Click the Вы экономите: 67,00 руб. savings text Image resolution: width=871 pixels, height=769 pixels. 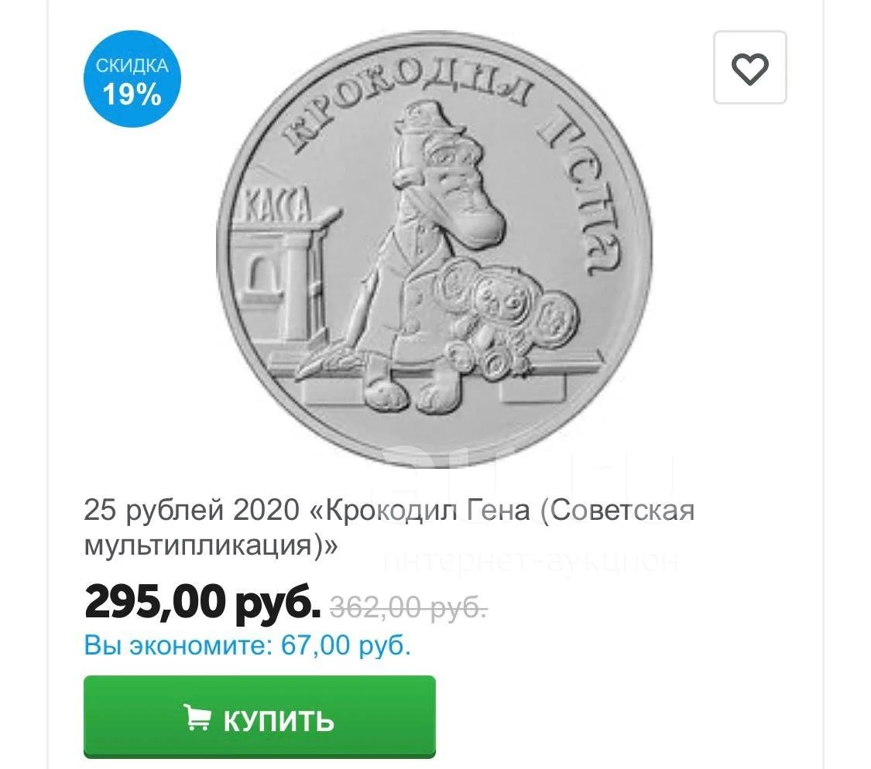pyautogui.click(x=248, y=645)
